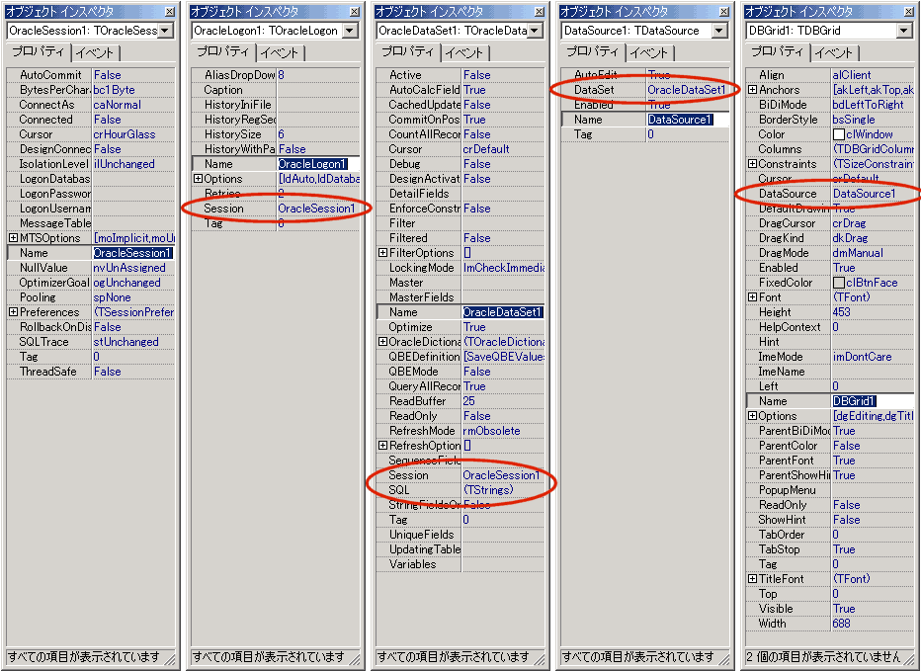Expand Options in OracleLogon1 inspector
The image size is (921, 671).
198,179
